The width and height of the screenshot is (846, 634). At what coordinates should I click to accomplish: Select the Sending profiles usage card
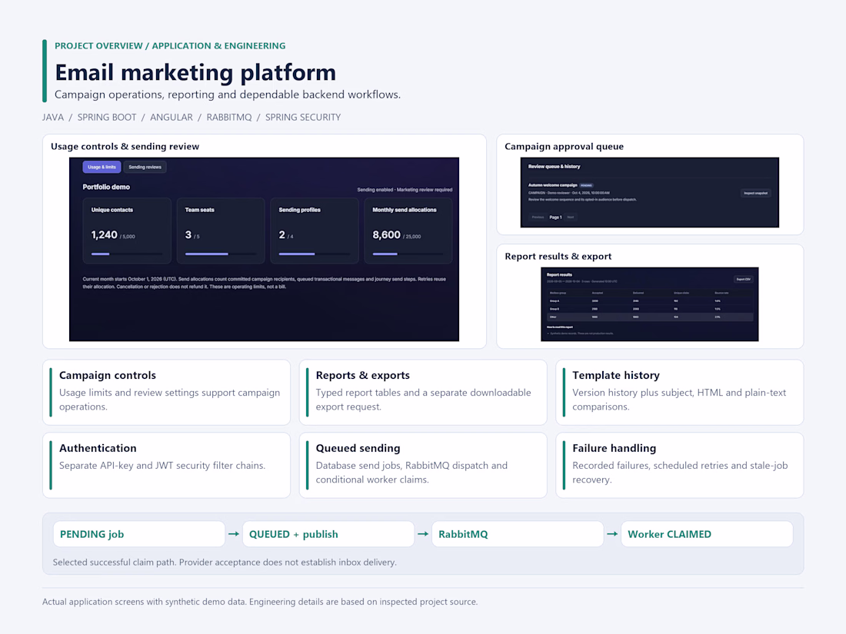coord(315,231)
